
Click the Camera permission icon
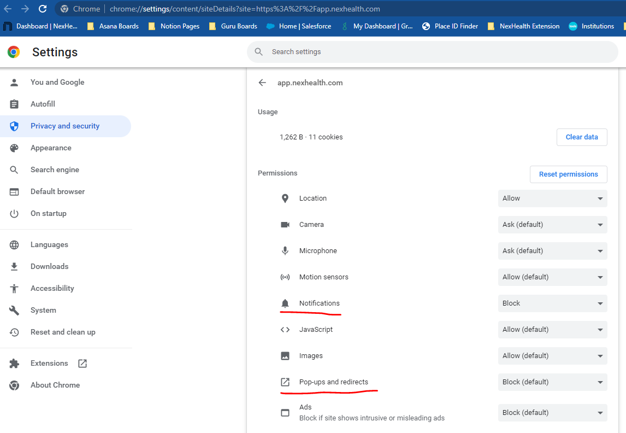coord(285,225)
